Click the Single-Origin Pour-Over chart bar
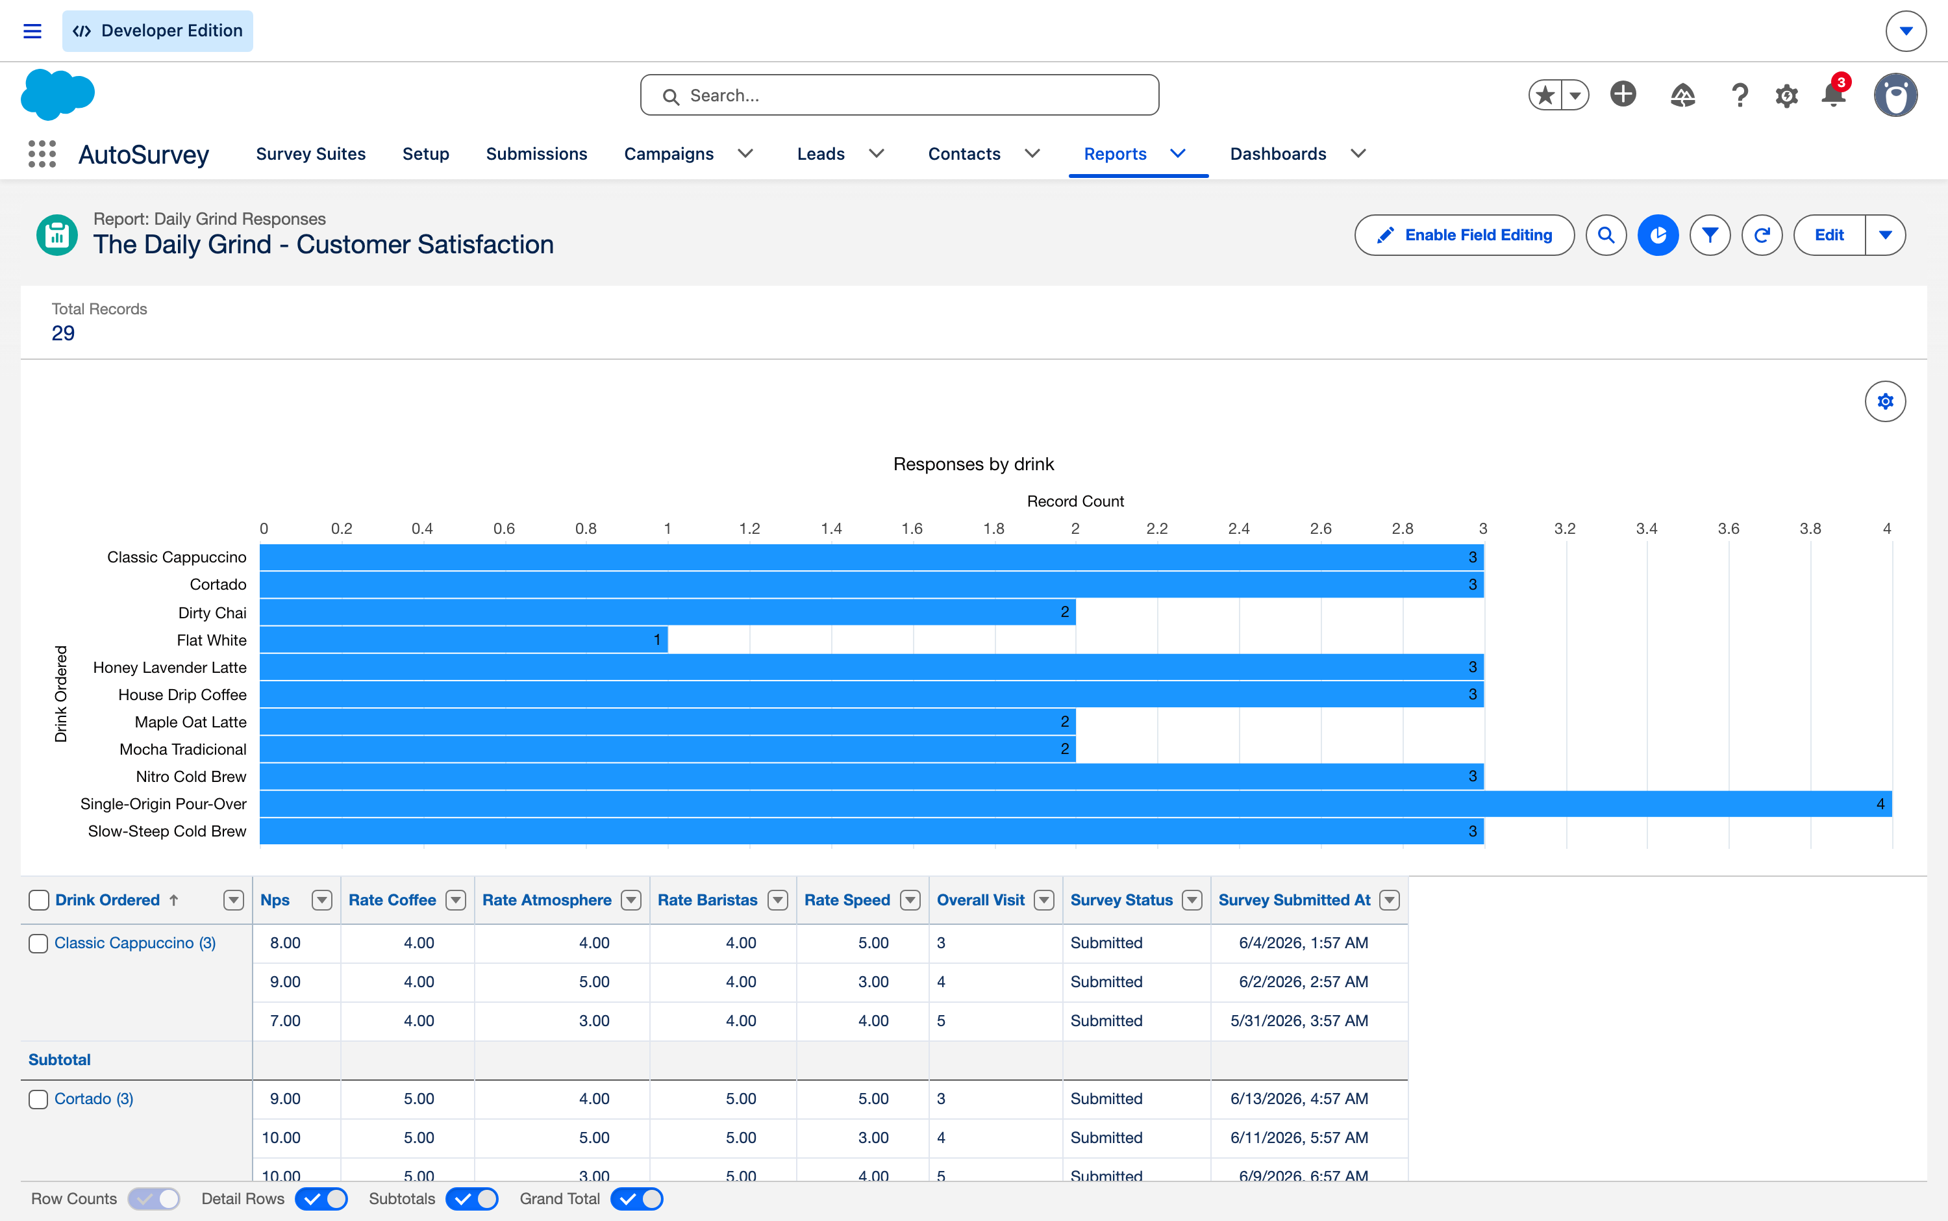Viewport: 1948px width, 1221px height. (x=1075, y=803)
